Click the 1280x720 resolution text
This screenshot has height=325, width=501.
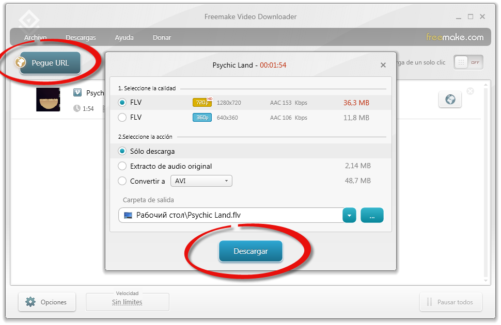[229, 103]
